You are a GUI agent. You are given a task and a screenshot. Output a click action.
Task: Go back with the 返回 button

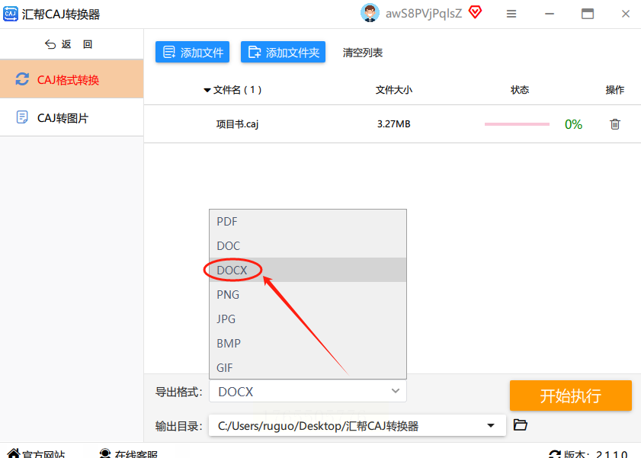coord(69,44)
